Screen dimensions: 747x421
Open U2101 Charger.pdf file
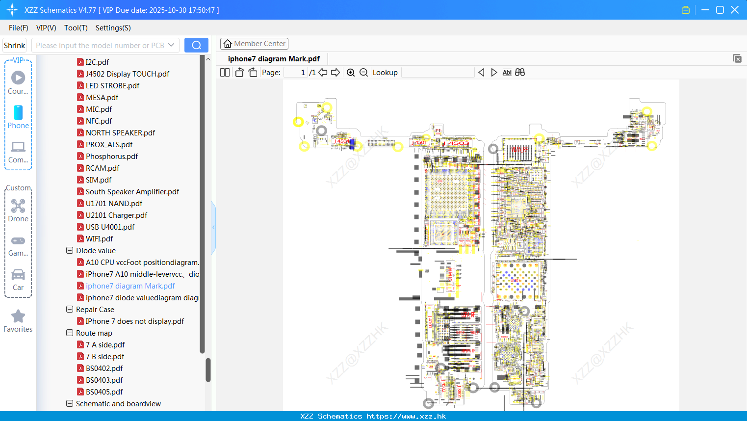(x=116, y=215)
